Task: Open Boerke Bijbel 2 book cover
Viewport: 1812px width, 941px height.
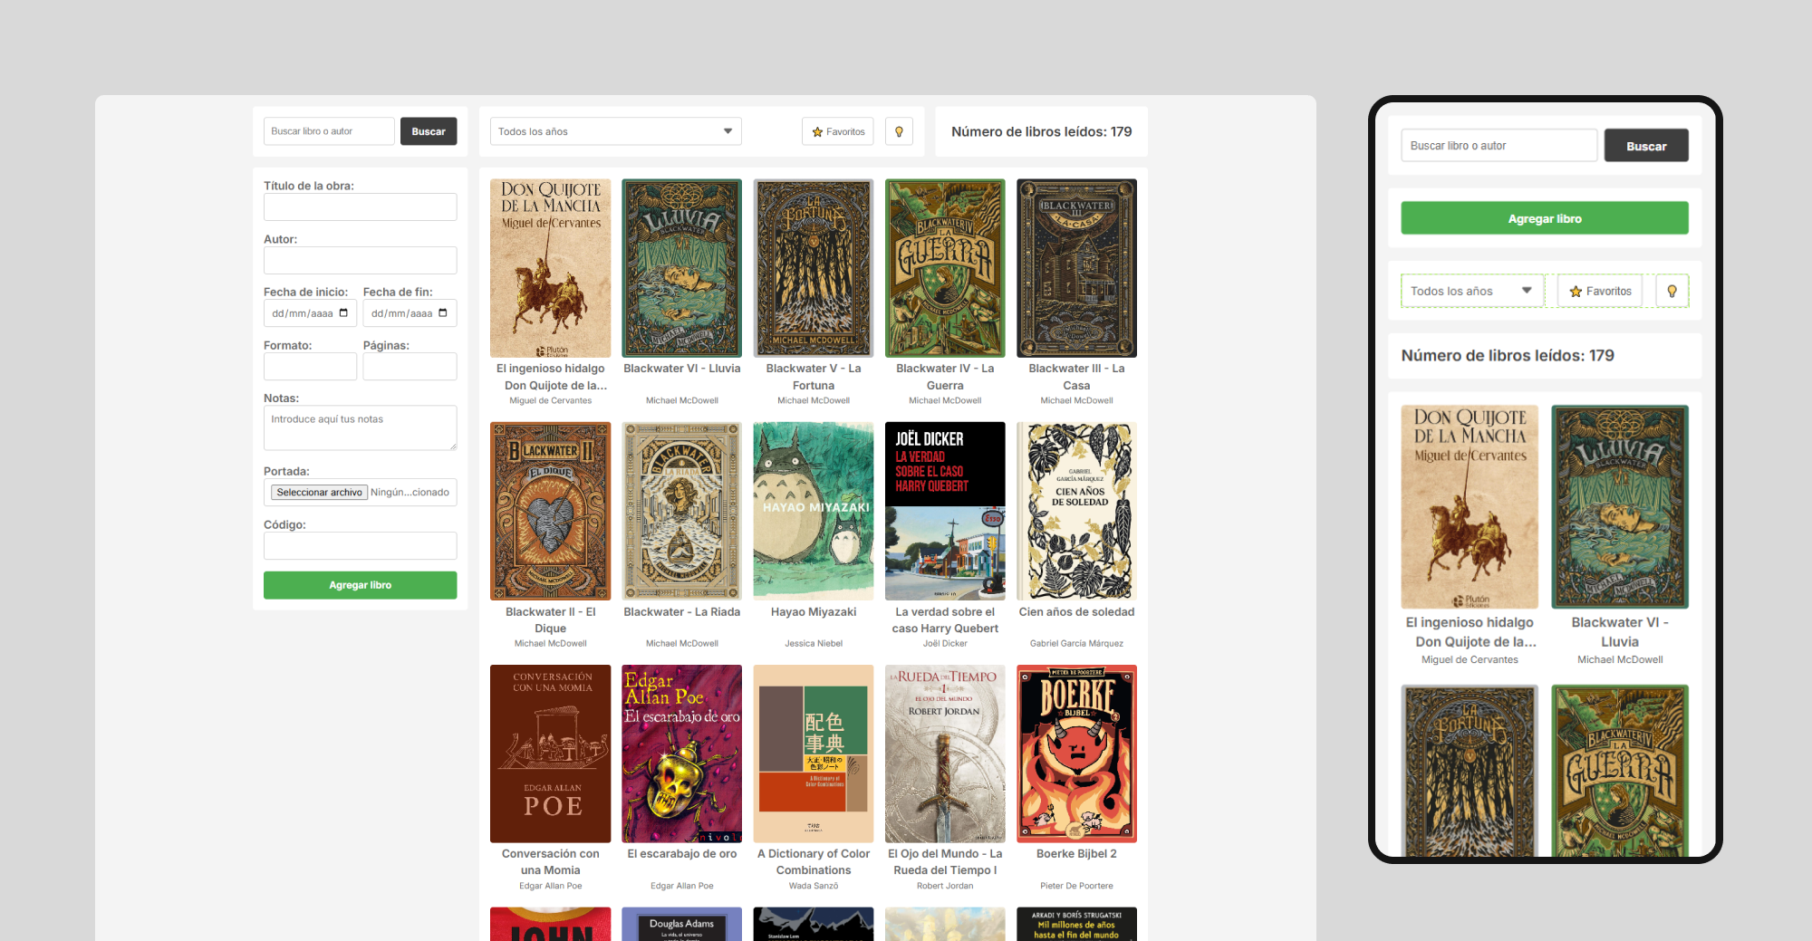Action: (x=1076, y=754)
